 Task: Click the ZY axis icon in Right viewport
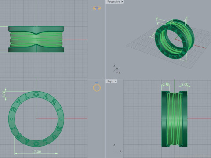117,148
